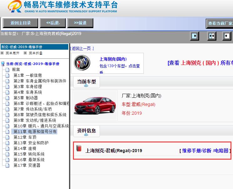Image resolution: width=233 pixels, height=189 pixels.
Task: Open 第3章 车身修理
Action: coord(28,87)
